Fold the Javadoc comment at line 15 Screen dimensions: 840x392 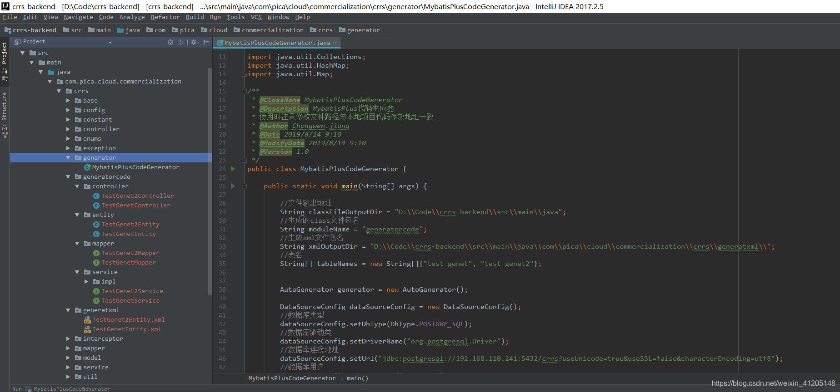(x=244, y=91)
